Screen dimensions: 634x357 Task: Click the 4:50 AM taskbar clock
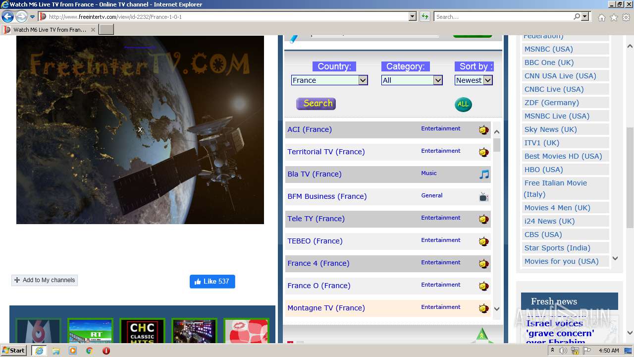click(608, 351)
